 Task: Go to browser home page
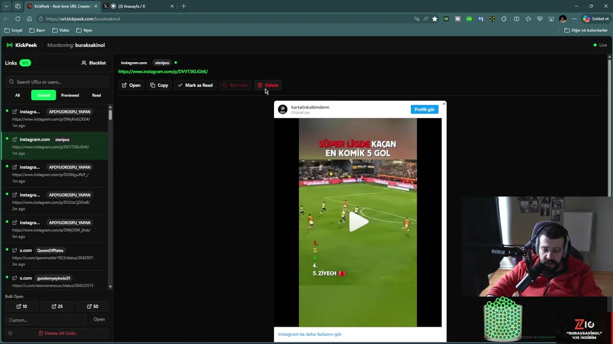click(29, 19)
